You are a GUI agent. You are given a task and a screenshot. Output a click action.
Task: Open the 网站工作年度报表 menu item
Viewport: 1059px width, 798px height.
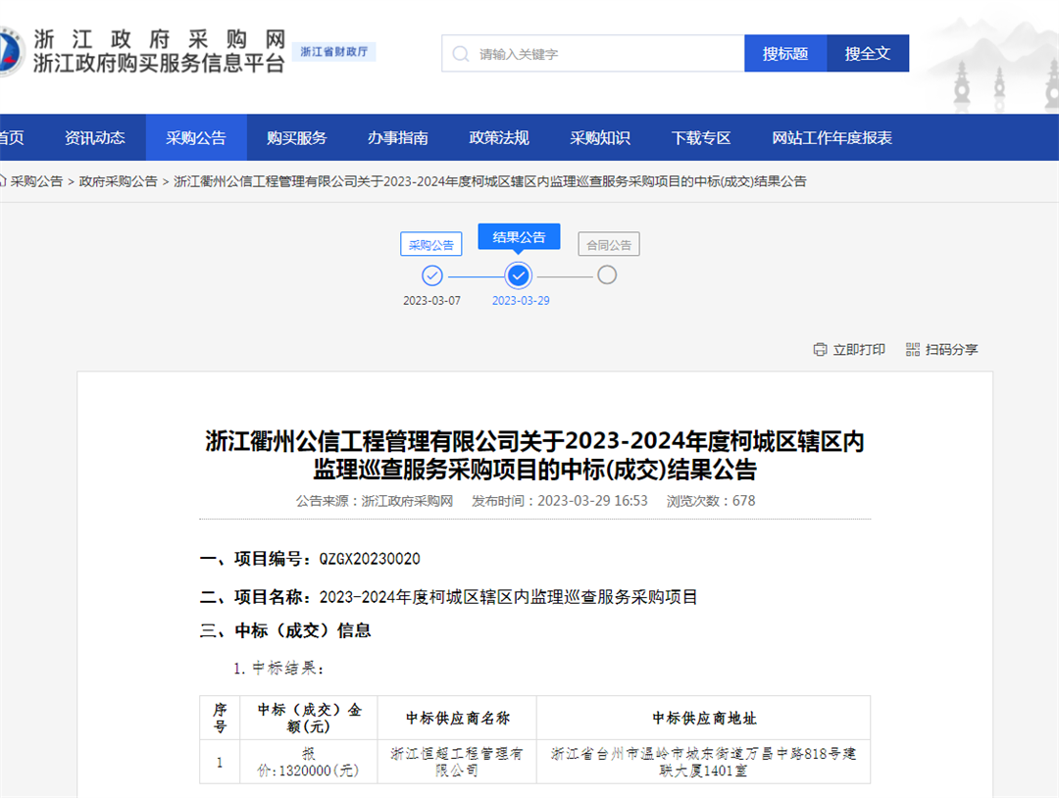pyautogui.click(x=832, y=137)
